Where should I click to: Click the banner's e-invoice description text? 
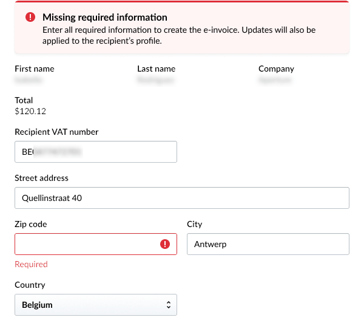(178, 35)
